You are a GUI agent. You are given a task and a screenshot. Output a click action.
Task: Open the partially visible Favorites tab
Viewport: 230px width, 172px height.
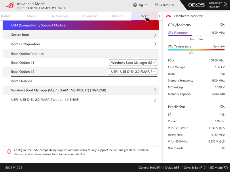[7, 16]
